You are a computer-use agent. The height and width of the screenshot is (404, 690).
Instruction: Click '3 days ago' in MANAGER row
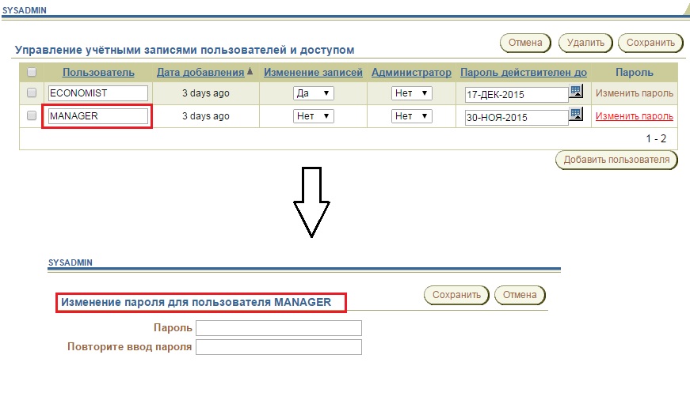(205, 116)
